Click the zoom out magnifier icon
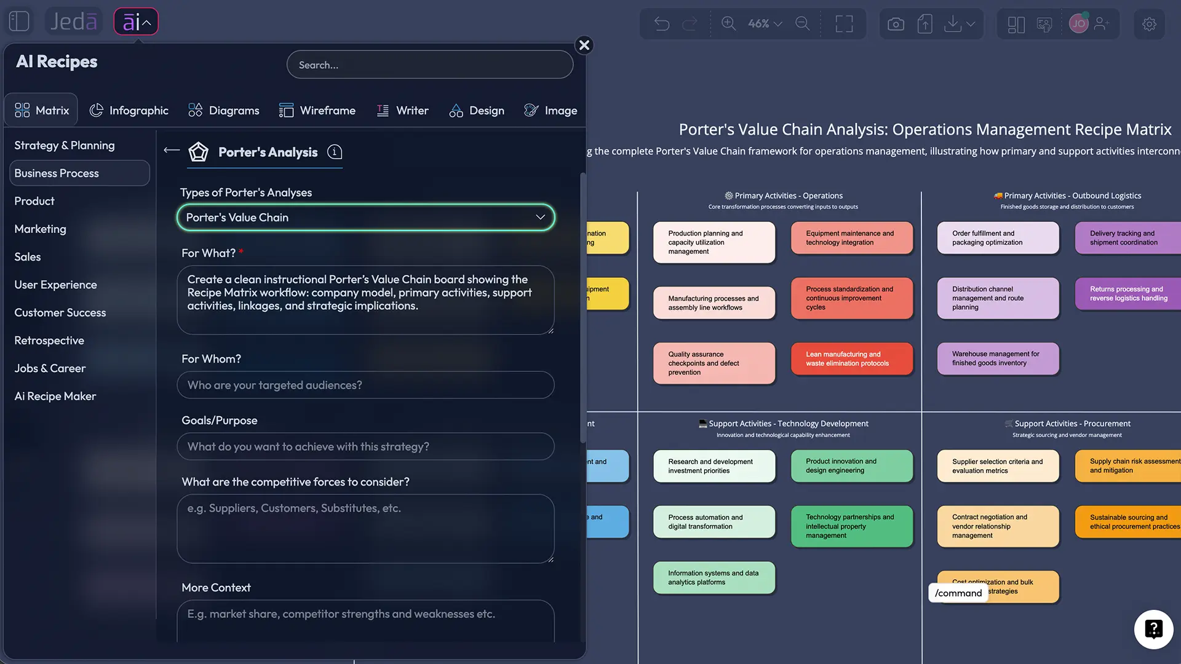Viewport: 1181px width, 664px height. click(802, 23)
